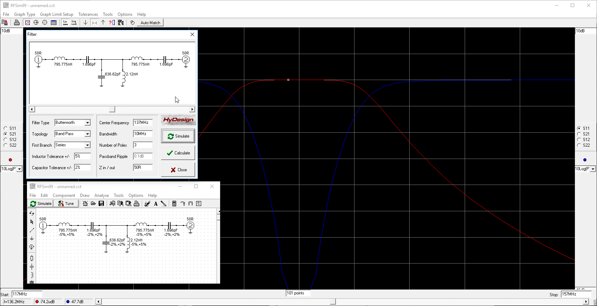Screen dimensions: 597x306
Task: Click the text tool letter A icon
Action: [155, 204]
